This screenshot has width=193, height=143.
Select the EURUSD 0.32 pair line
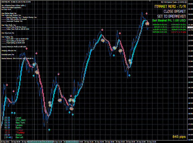click(x=178, y=25)
